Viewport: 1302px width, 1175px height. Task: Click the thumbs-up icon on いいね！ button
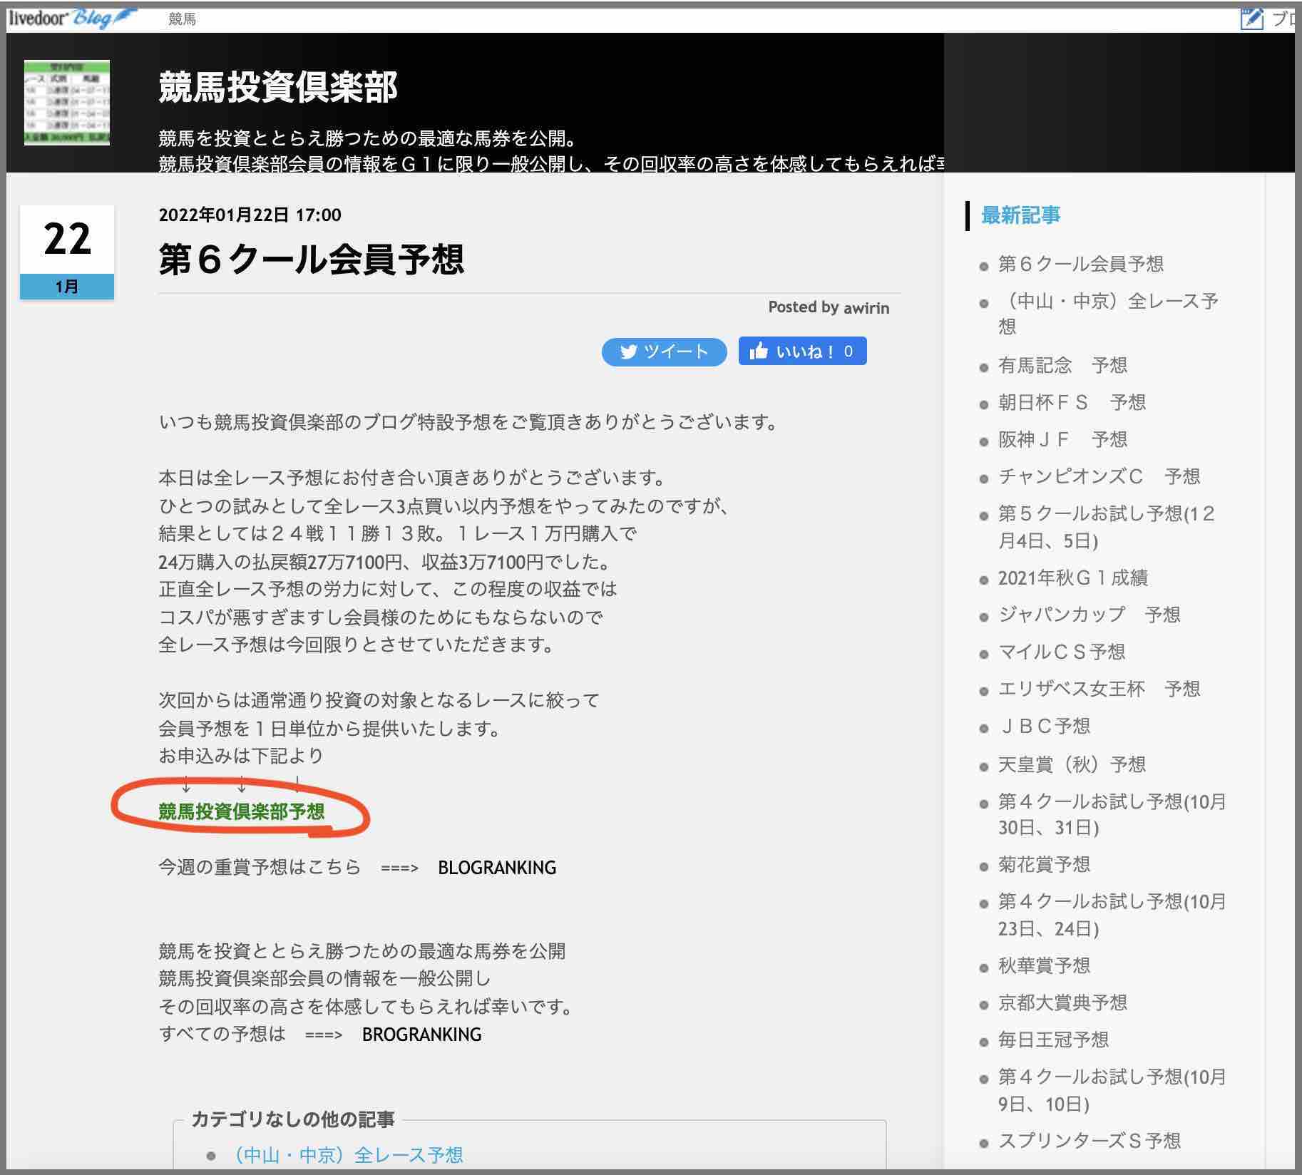[760, 349]
